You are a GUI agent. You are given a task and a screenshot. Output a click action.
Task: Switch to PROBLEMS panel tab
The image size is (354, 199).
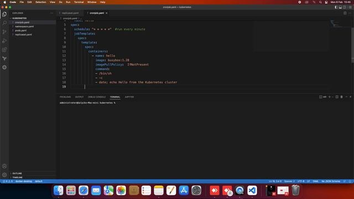(65, 97)
